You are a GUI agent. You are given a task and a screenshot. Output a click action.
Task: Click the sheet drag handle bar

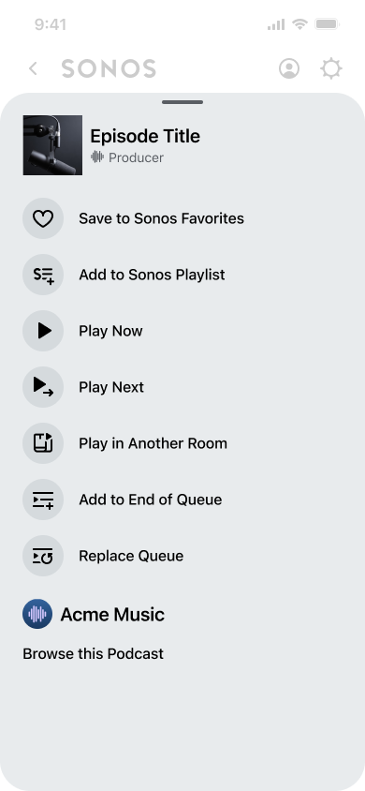coord(182,102)
